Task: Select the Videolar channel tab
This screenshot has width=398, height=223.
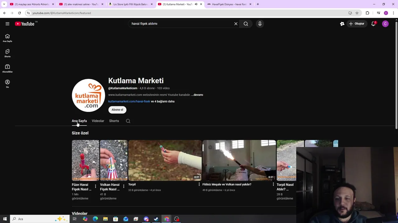Action: (98, 121)
